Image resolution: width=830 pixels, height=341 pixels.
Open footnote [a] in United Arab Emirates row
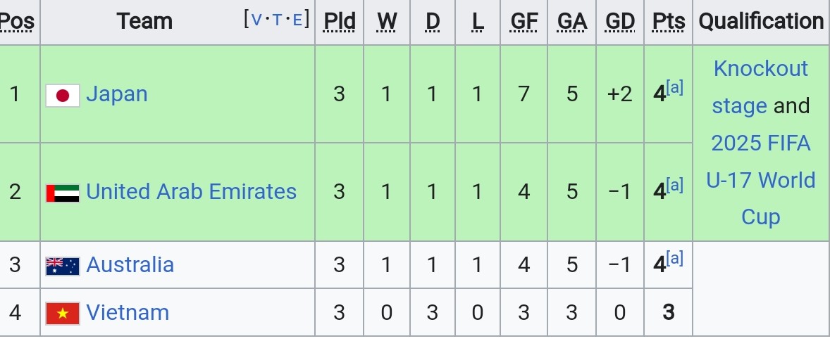pyautogui.click(x=674, y=185)
